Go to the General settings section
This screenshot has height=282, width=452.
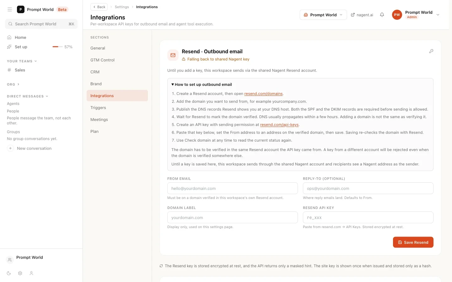coord(117,48)
